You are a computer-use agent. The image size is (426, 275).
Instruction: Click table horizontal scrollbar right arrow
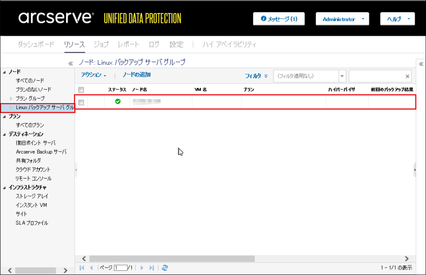pos(406,259)
